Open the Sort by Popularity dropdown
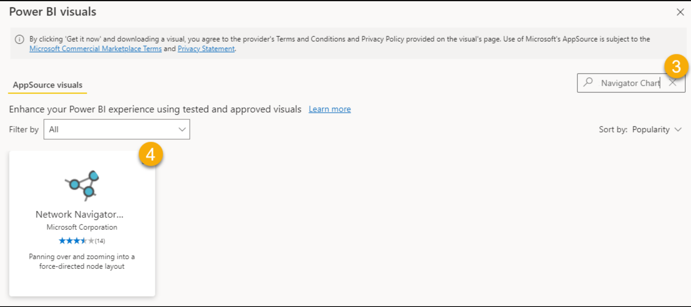Image resolution: width=691 pixels, height=307 pixels. (640, 129)
